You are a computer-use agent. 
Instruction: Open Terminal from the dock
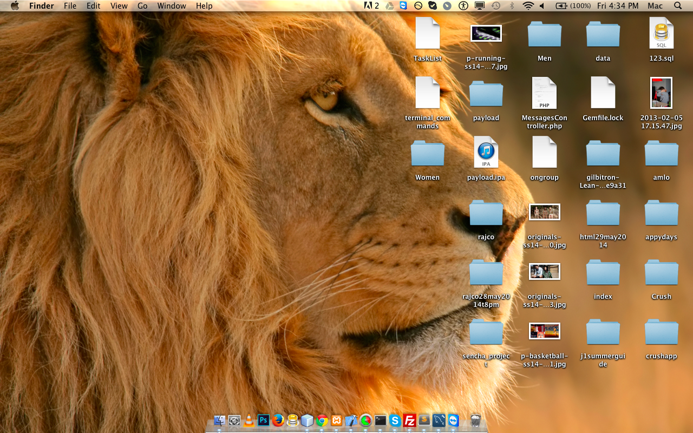(381, 421)
